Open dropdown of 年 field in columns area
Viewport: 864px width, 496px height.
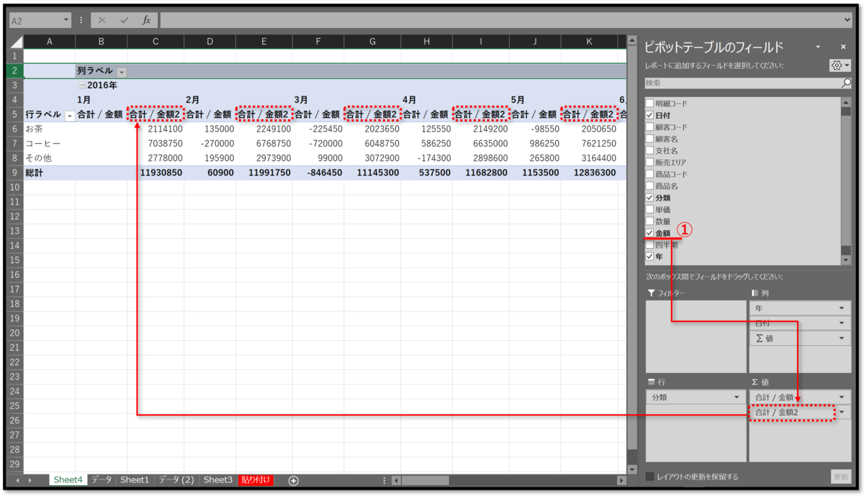click(x=841, y=308)
